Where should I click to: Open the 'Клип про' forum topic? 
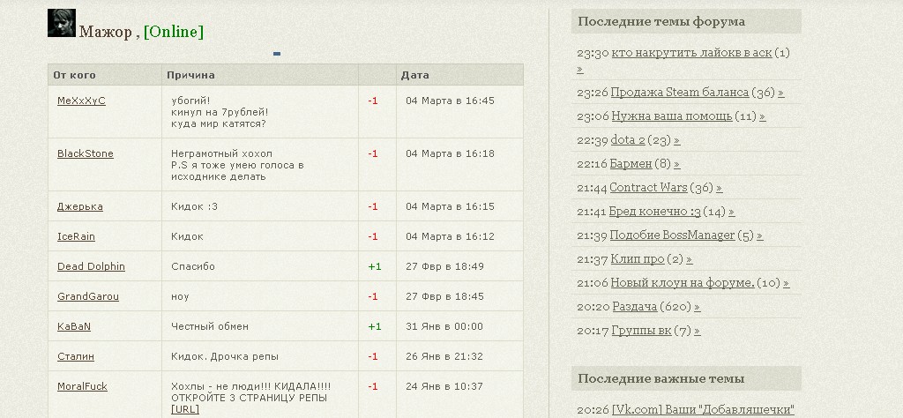pyautogui.click(x=637, y=259)
